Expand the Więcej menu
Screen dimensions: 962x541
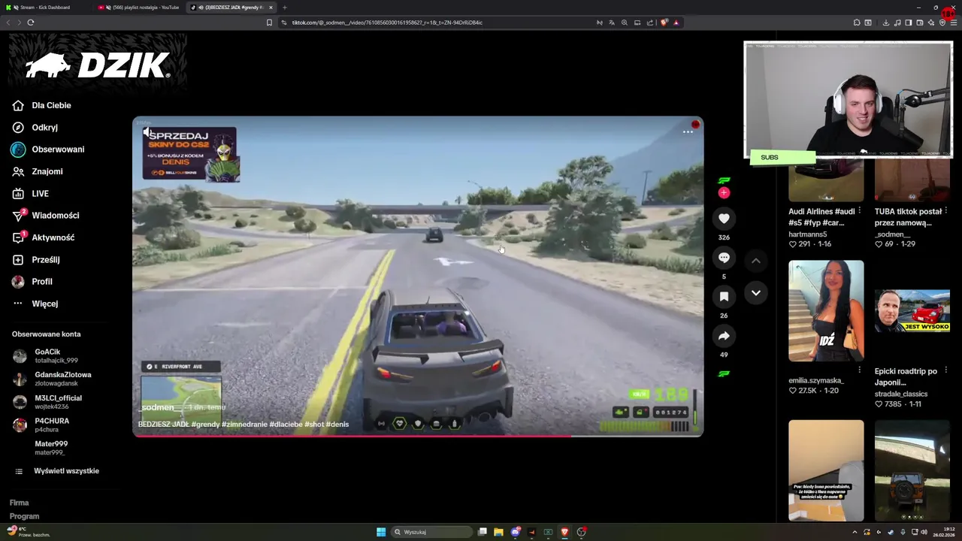click(35, 304)
